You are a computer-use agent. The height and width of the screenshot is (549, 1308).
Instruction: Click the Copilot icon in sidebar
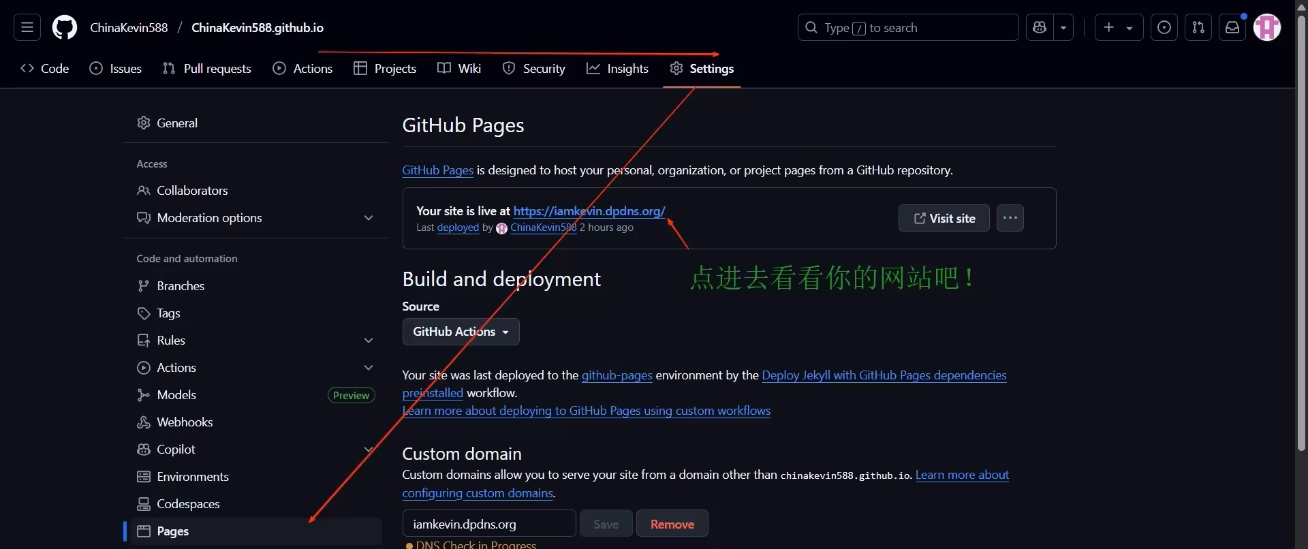point(144,450)
